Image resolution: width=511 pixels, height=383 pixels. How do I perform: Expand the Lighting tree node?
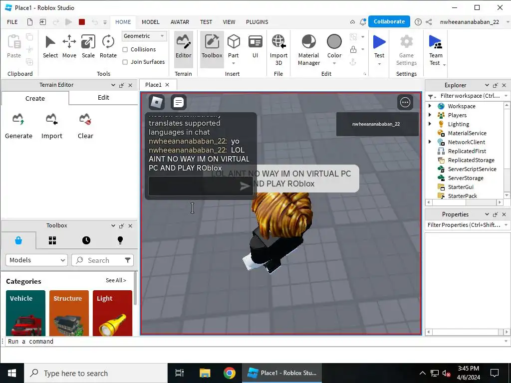[x=430, y=124]
